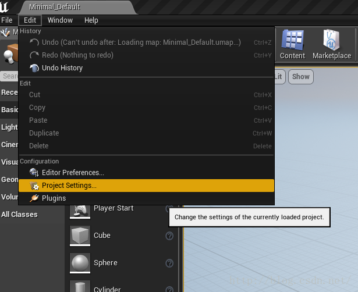
Task: Click Paste in the Edit menu
Action: coord(146,120)
